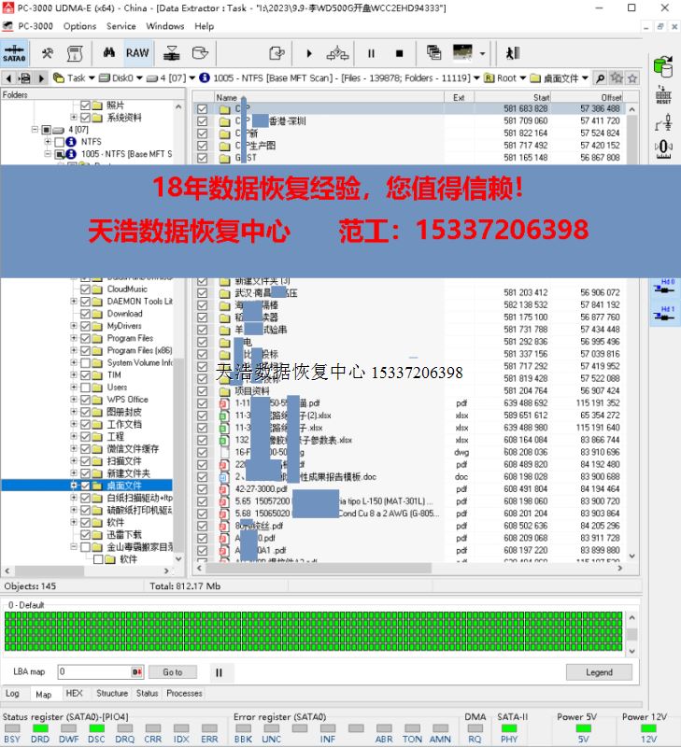The width and height of the screenshot is (681, 747).
Task: Click the red LBA map input icon
Action: (136, 672)
